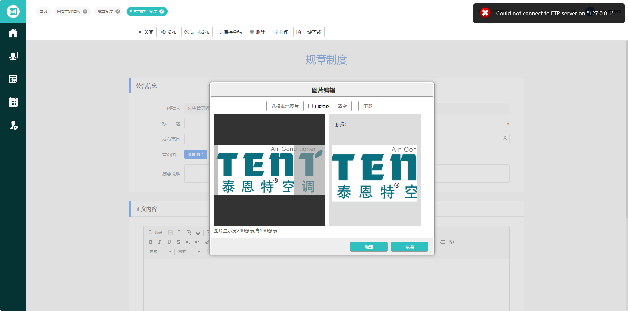628x311 pixels.
Task: Open the user settings icon in sidebar
Action: coord(13,125)
